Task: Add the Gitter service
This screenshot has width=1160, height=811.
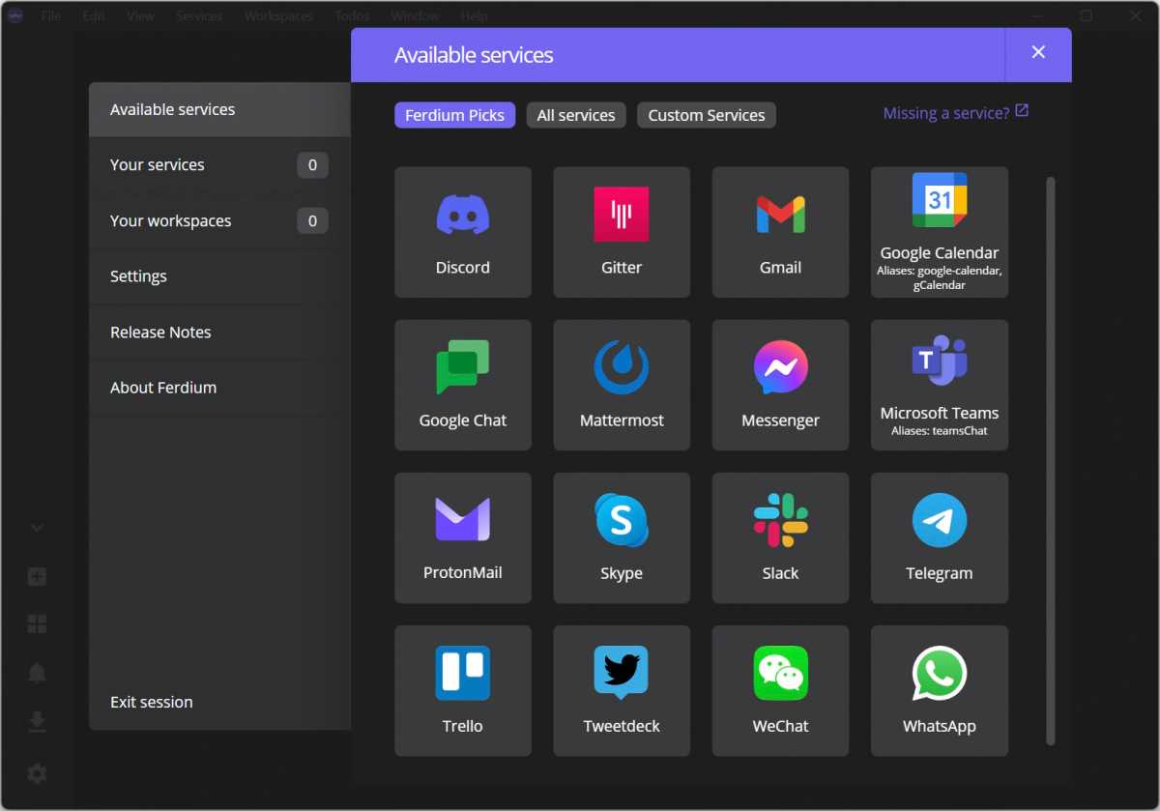Action: pyautogui.click(x=622, y=232)
